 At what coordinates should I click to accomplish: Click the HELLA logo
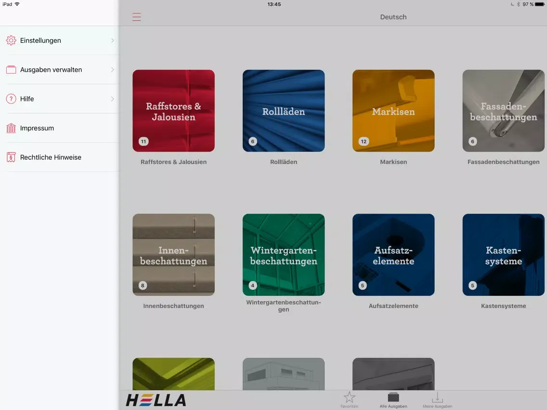click(156, 400)
